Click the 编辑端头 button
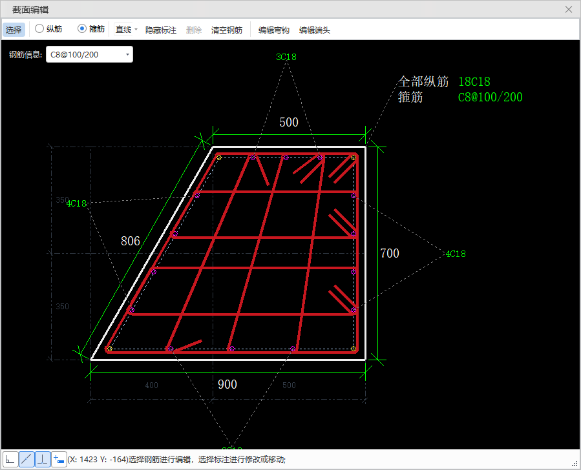Viewport: 581px width, 470px height. tap(315, 30)
